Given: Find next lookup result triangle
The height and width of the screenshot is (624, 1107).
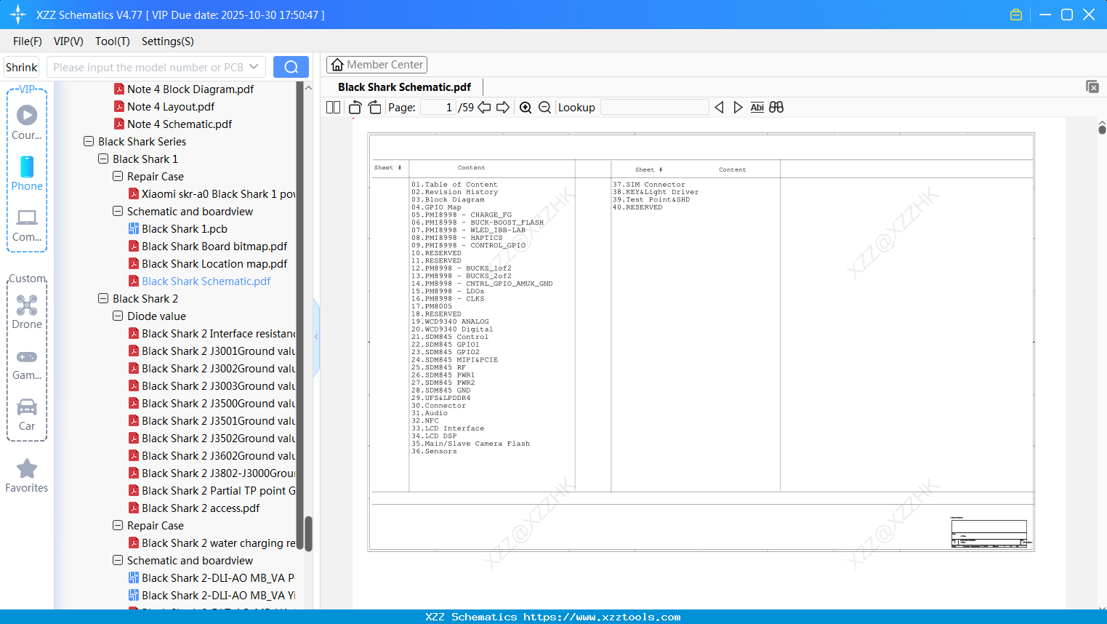Looking at the screenshot, I should pos(738,108).
